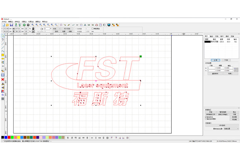The width and height of the screenshot is (240, 160).
Task: Switch to the first tab in right panel
Action: pyautogui.click(x=206, y=36)
